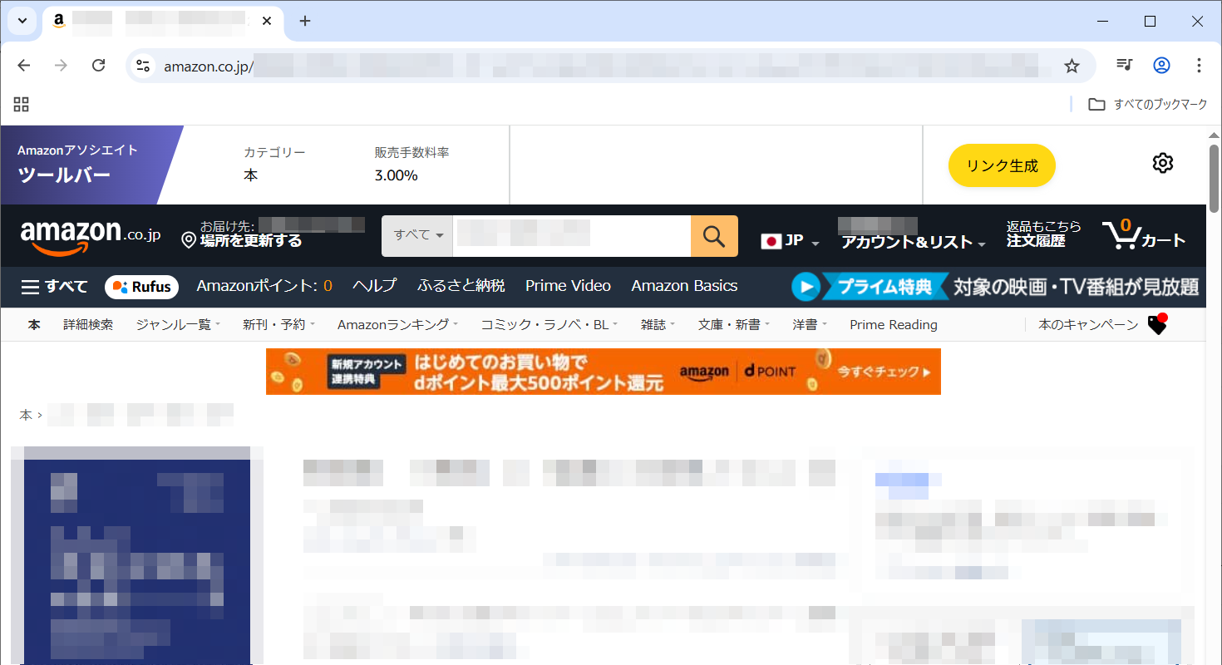Open the heart tag icon beside 本のキャンペーン
Viewport: 1222px width, 665px height.
pyautogui.click(x=1156, y=325)
